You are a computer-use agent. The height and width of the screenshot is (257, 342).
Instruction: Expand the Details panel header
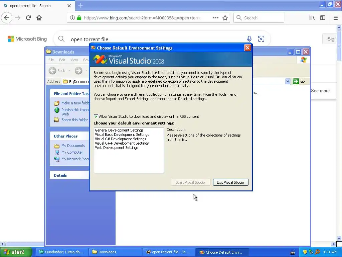[x=69, y=175]
